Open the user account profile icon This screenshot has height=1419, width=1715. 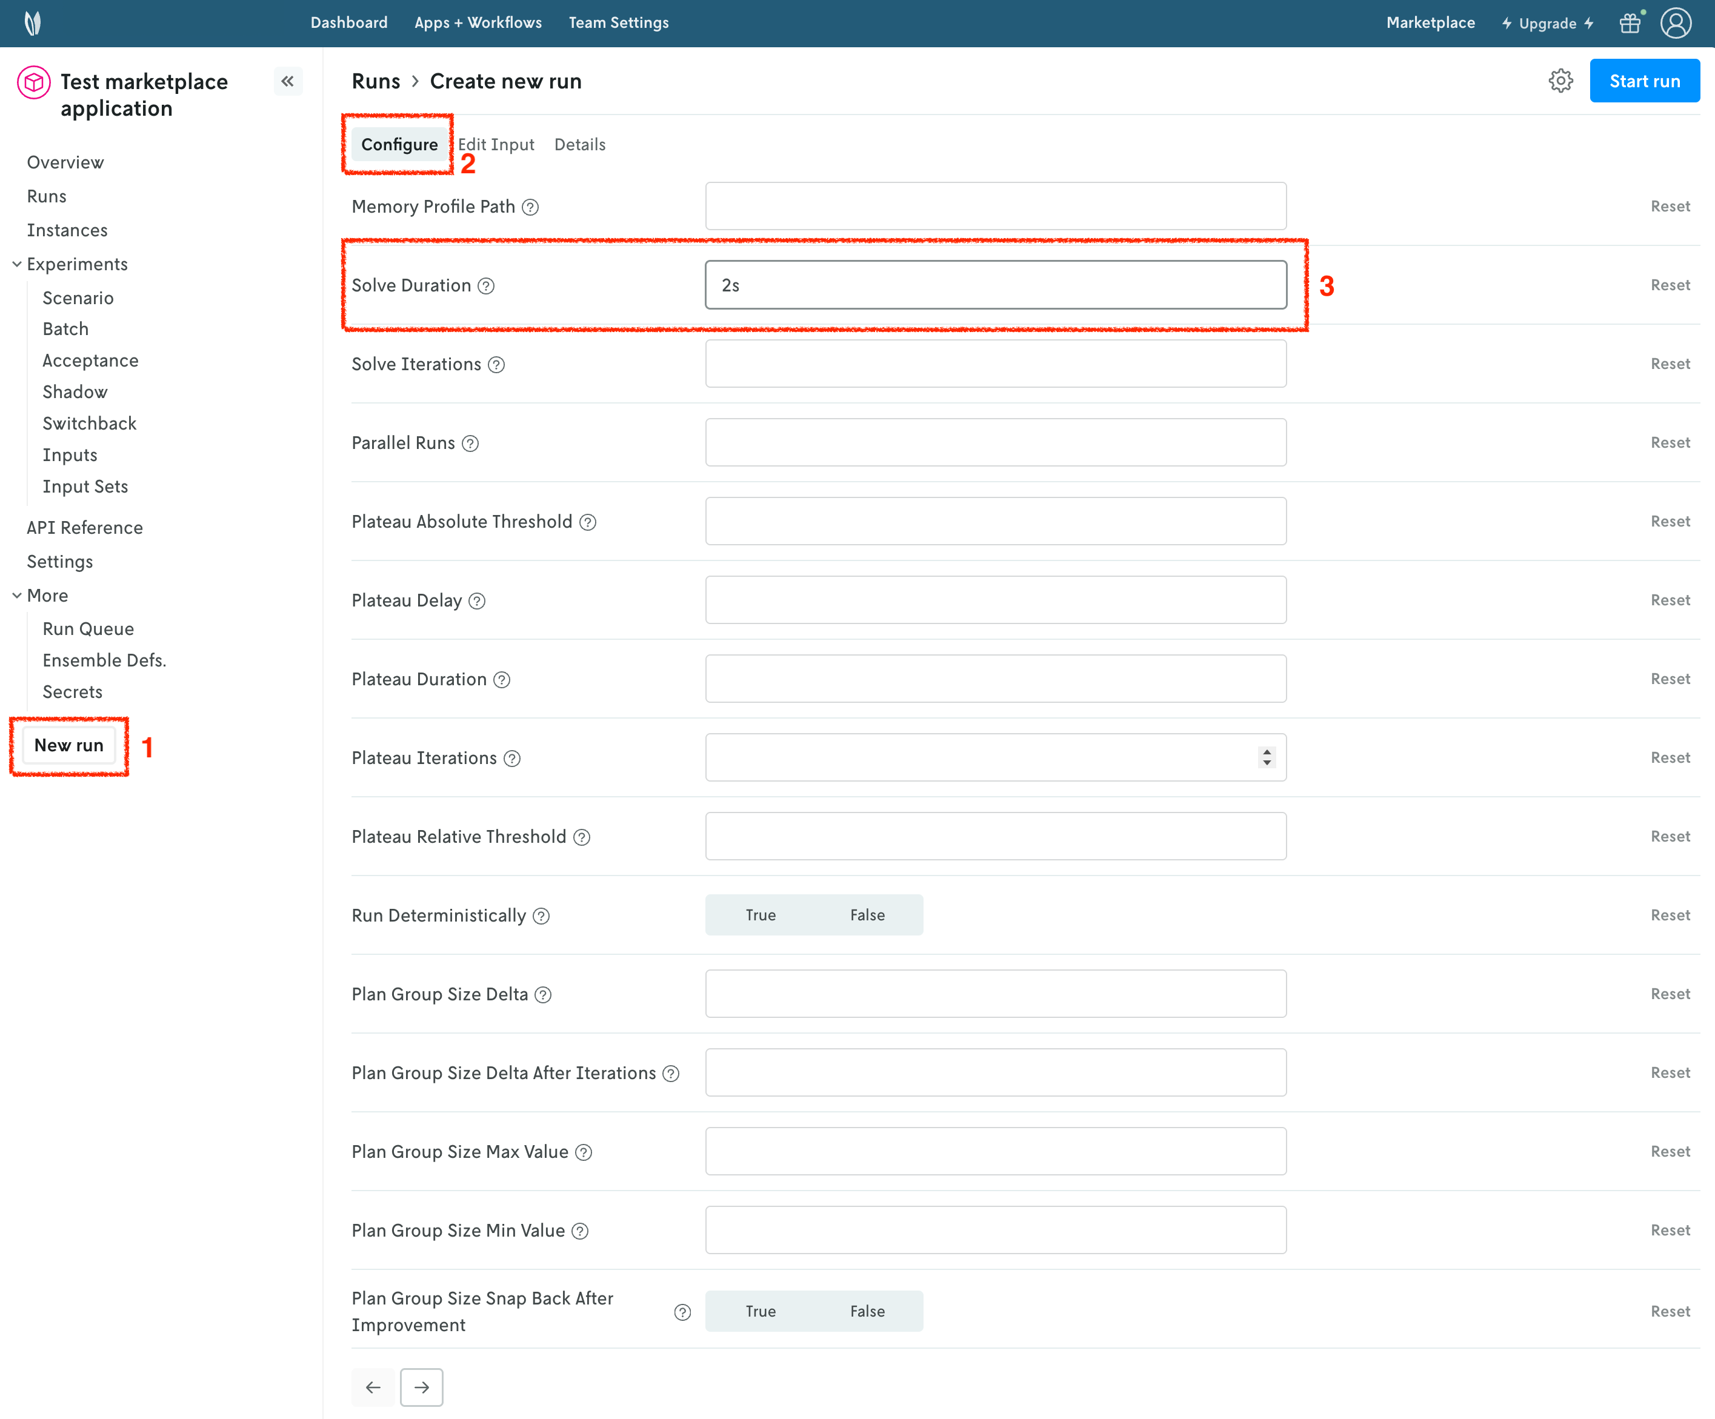(x=1675, y=23)
